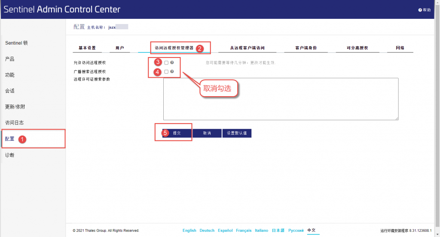Select the 从远程客户端访问 tab
Viewport: 440px width, 237px height.
(247, 48)
